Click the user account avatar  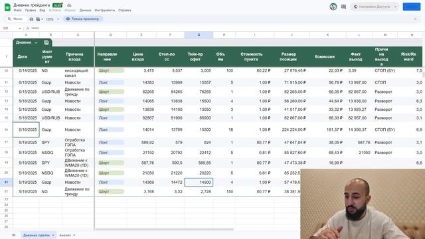coord(333,7)
